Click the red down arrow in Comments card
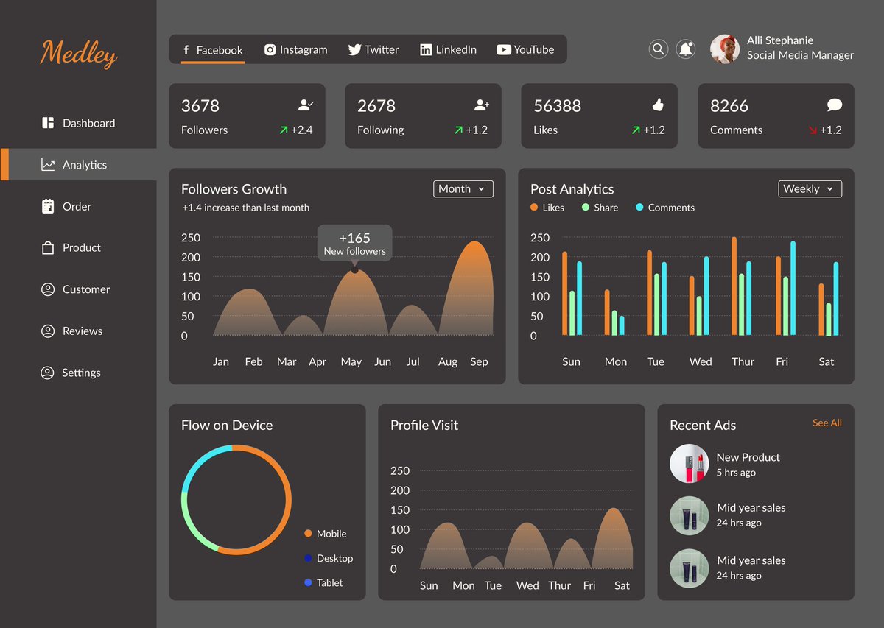This screenshot has width=884, height=628. click(813, 130)
